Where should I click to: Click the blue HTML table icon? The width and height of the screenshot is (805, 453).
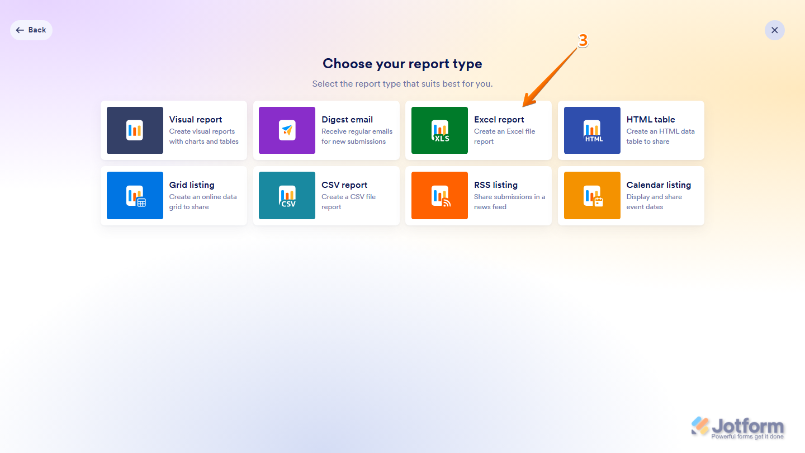592,130
